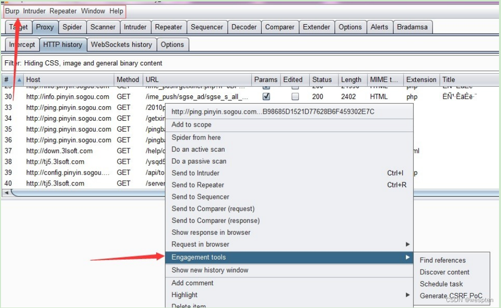Expand Request in browser submenu arrow
This screenshot has height=308, width=501.
pos(407,244)
